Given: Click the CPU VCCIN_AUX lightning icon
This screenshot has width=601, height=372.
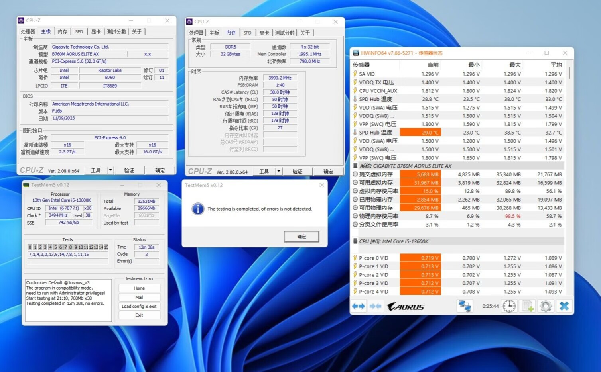Looking at the screenshot, I should coord(355,90).
